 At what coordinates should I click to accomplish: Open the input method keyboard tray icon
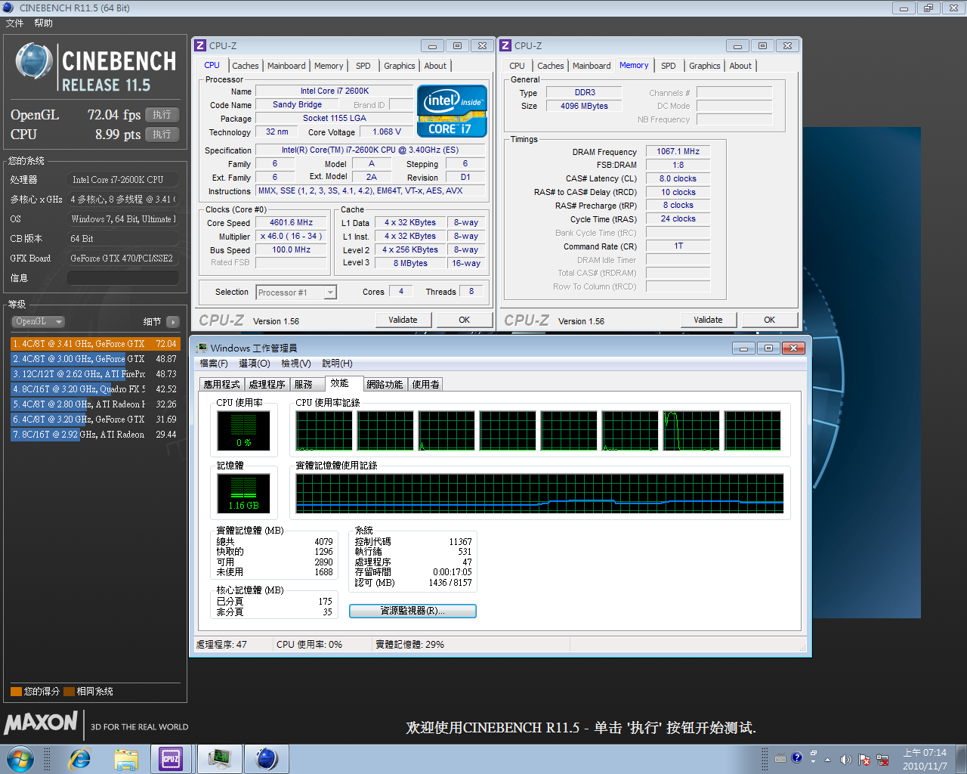(x=780, y=759)
